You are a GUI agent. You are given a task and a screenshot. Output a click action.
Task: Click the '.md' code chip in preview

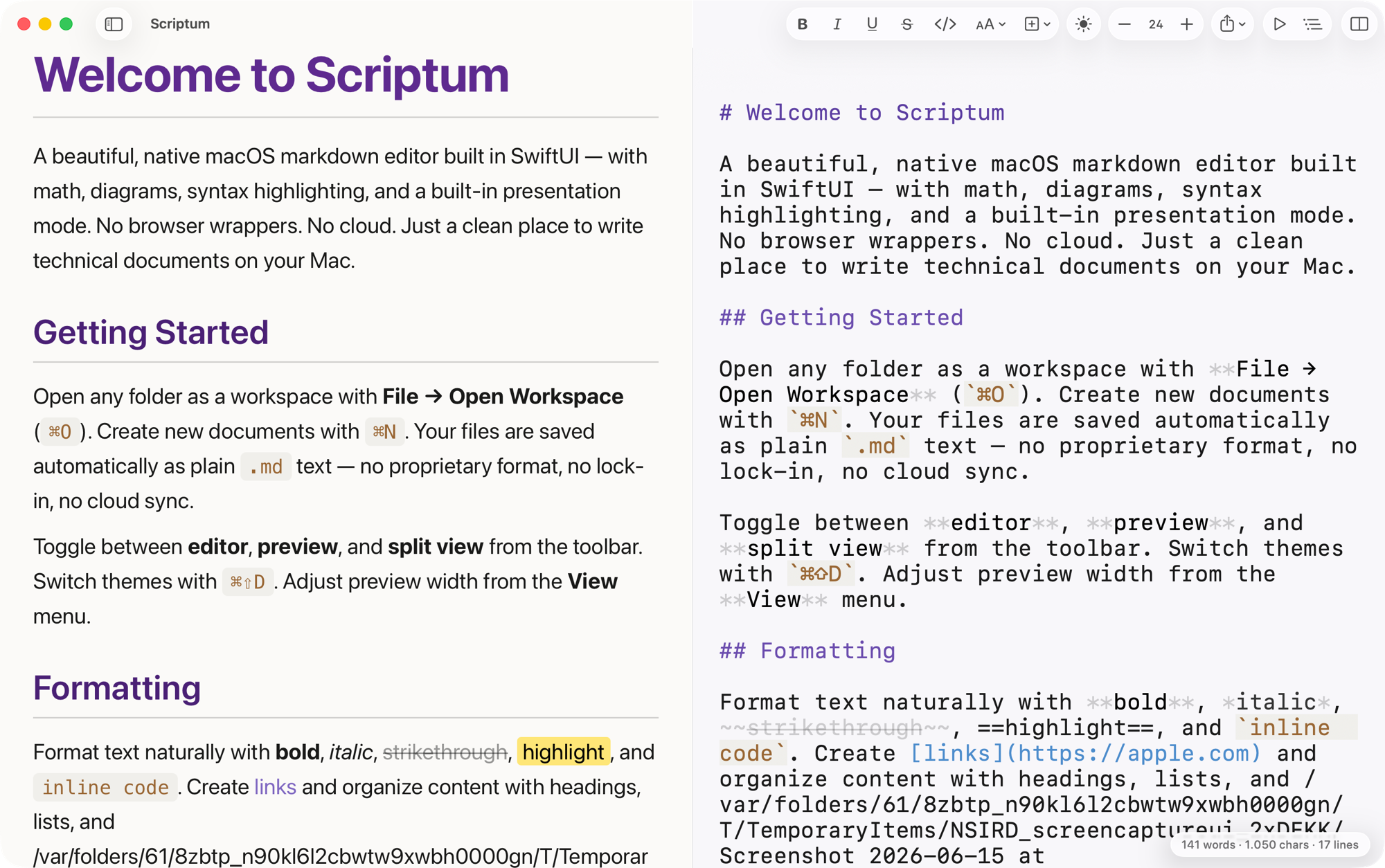tap(266, 467)
